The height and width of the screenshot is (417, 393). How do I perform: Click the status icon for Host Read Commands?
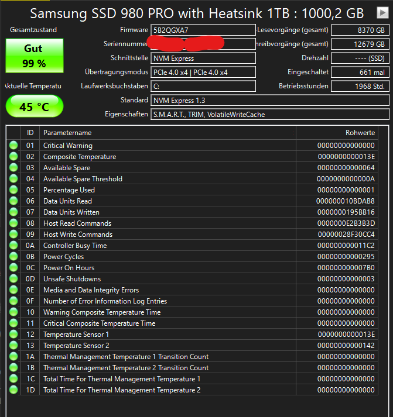tap(13, 223)
